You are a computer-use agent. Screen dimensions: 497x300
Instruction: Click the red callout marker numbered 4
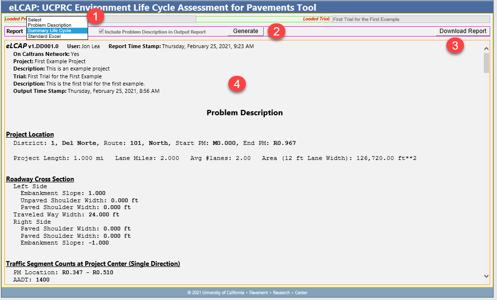click(237, 84)
